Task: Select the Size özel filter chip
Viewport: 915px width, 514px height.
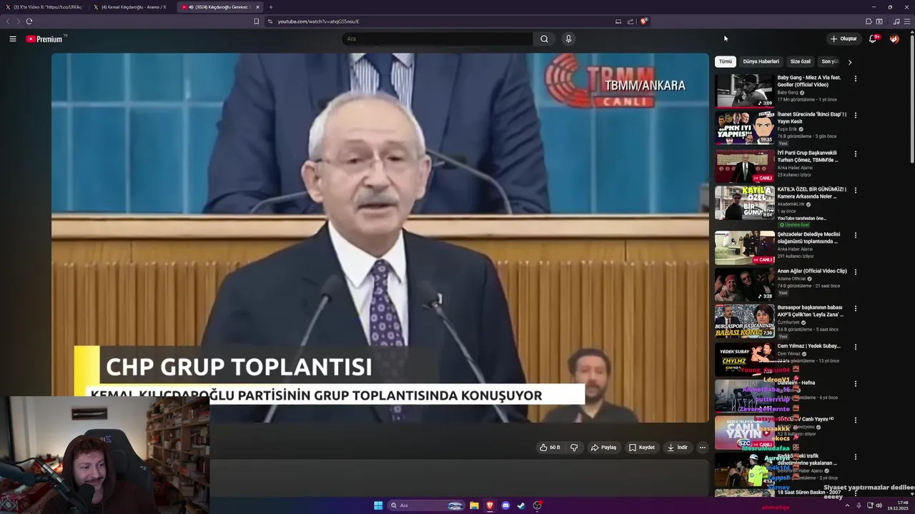Action: (800, 61)
